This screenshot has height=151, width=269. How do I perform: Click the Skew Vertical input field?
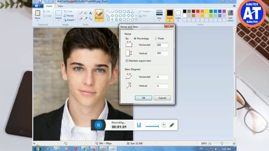point(162,86)
